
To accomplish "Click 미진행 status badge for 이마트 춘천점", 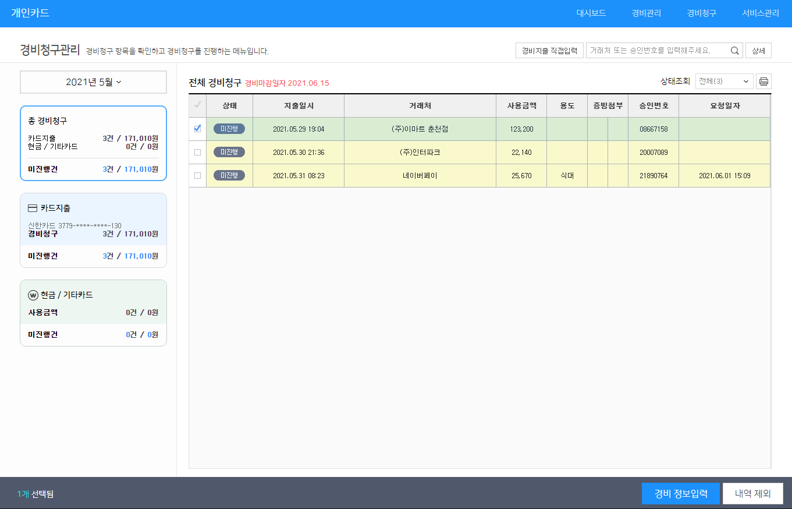I will (229, 129).
